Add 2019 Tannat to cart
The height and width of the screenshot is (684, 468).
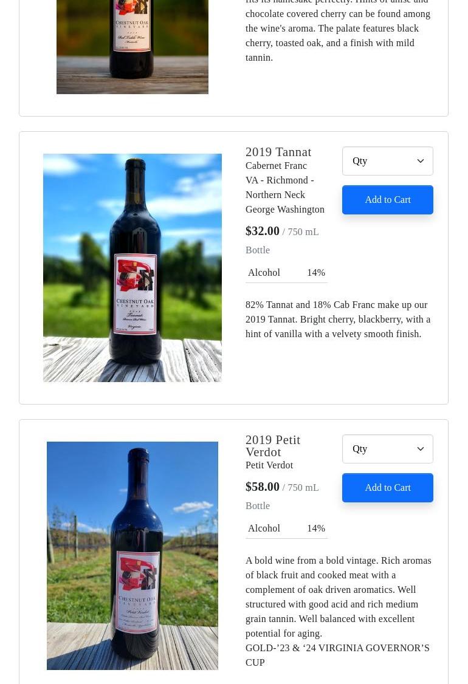tap(388, 200)
